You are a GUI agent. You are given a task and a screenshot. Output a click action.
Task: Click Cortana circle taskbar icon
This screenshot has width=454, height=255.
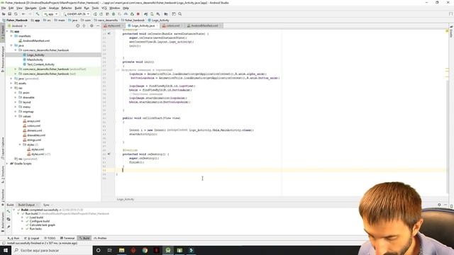pyautogui.click(x=98, y=250)
